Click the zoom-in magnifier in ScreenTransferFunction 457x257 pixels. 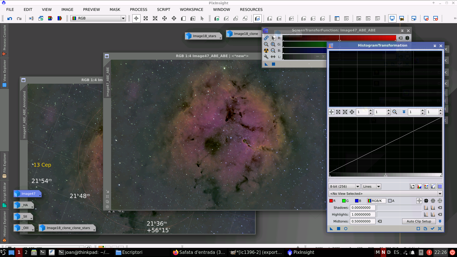click(x=272, y=44)
